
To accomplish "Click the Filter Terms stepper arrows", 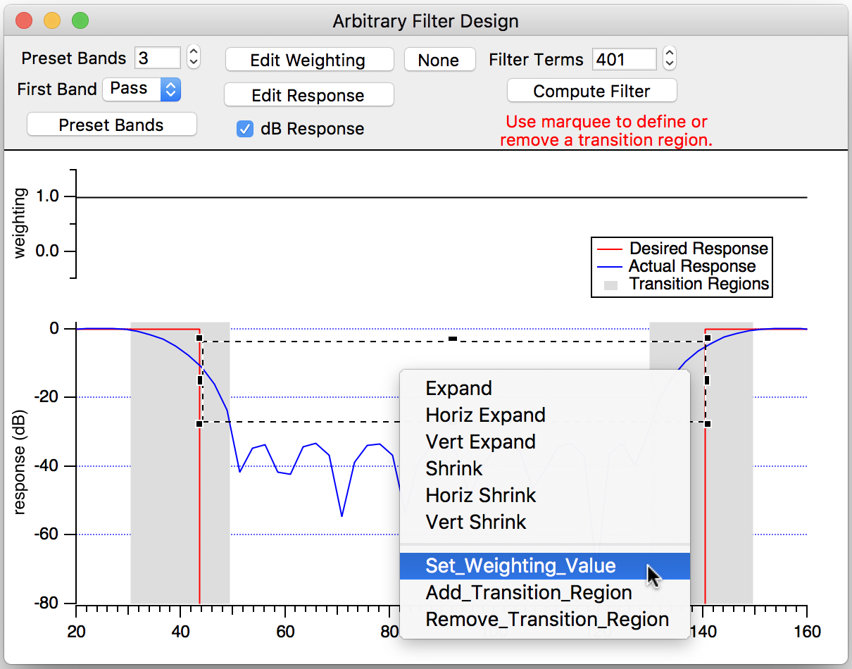I will point(670,59).
